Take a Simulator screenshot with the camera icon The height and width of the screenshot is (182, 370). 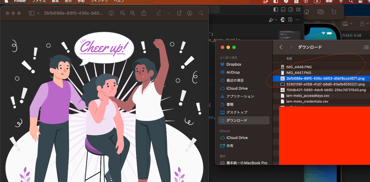pyautogui.click(x=321, y=12)
